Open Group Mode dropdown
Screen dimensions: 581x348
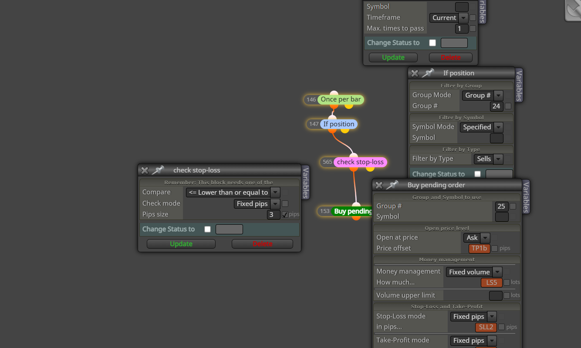(483, 95)
